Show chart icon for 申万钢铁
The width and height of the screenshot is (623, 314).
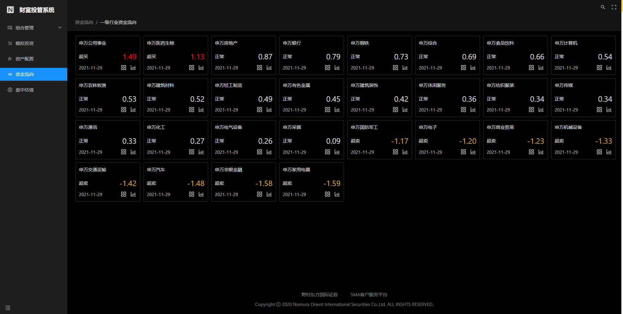point(405,68)
